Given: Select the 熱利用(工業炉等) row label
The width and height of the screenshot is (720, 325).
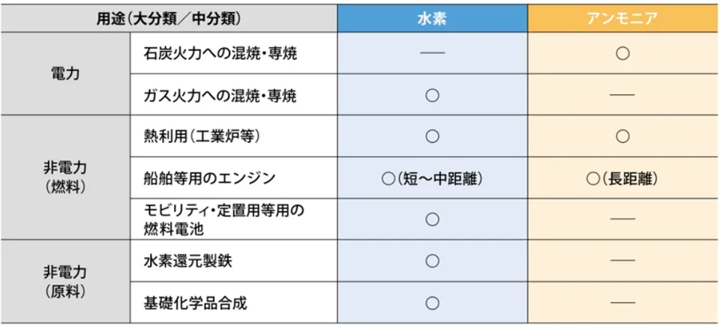Looking at the screenshot, I should coord(201,136).
